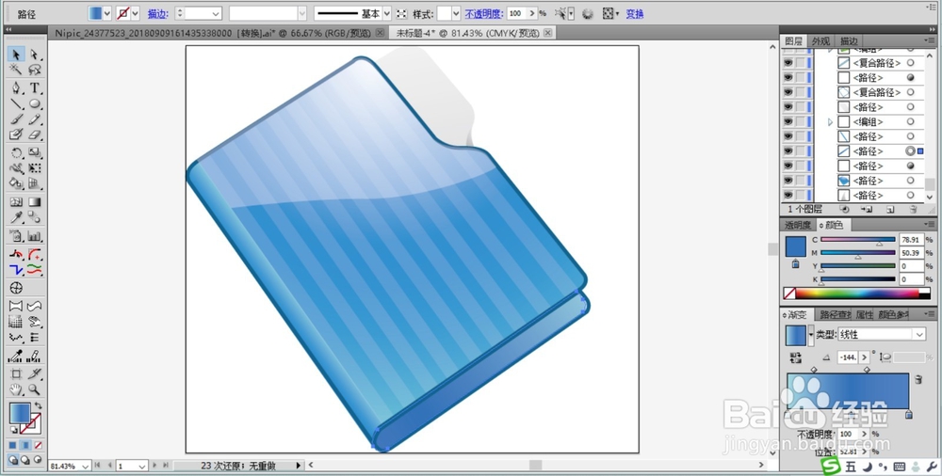Open the fill color dropdown in control bar
This screenshot has width=942, height=476.
107,13
